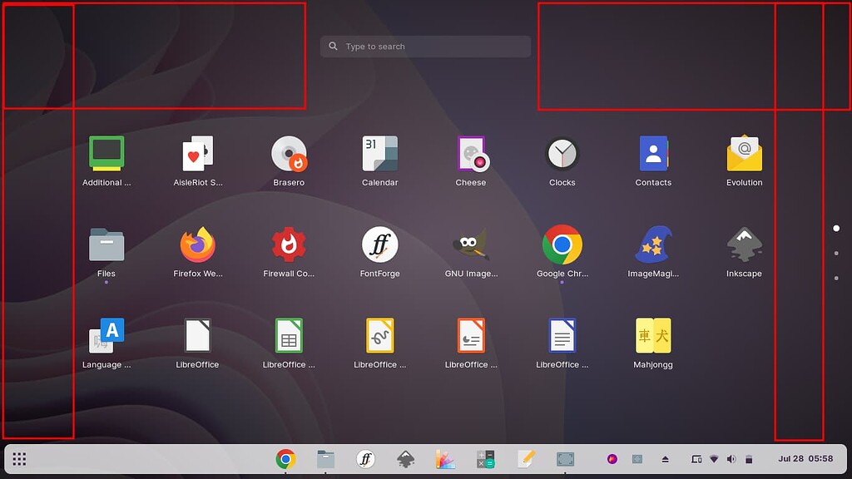
Task: Open Chrome from the taskbar
Action: pos(286,459)
